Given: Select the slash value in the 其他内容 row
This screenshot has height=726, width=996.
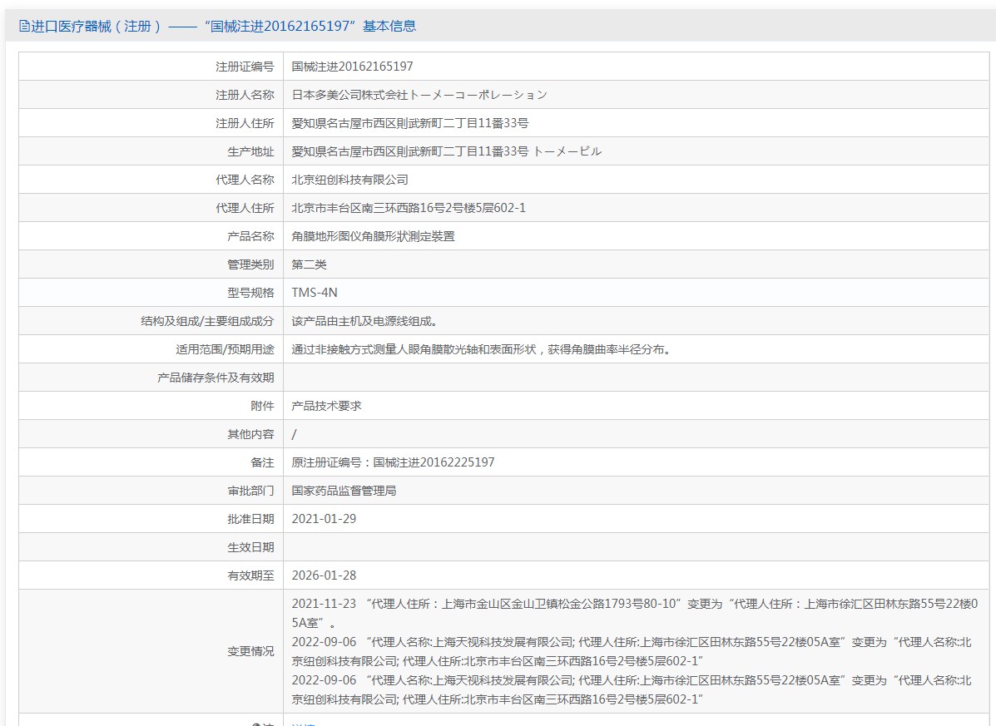Looking at the screenshot, I should coord(294,434).
